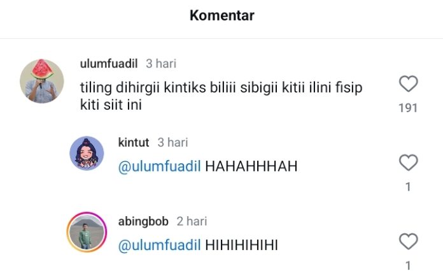This screenshot has width=443, height=271.
Task: Open ulumfuadil username on top comment
Action: click(x=109, y=63)
